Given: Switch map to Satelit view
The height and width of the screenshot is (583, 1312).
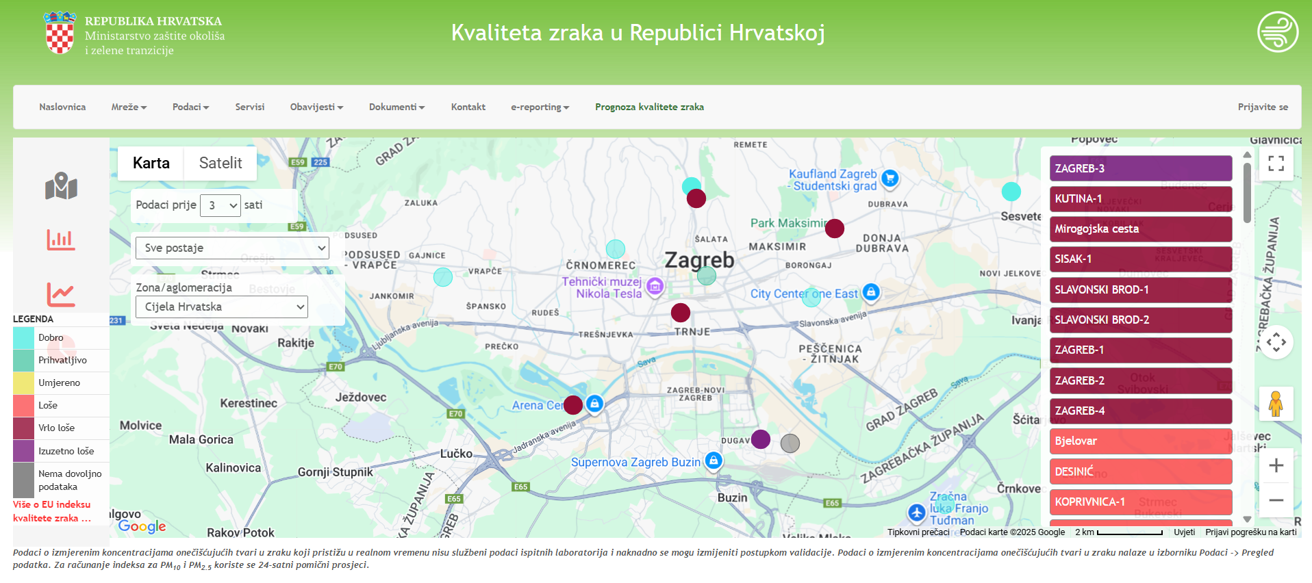Looking at the screenshot, I should pos(220,164).
